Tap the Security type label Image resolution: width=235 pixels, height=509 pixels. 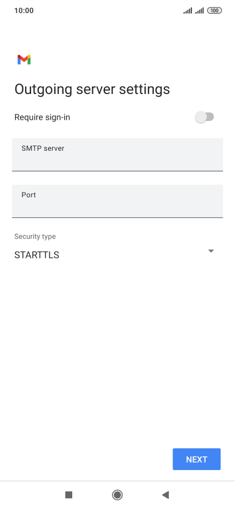(x=35, y=236)
